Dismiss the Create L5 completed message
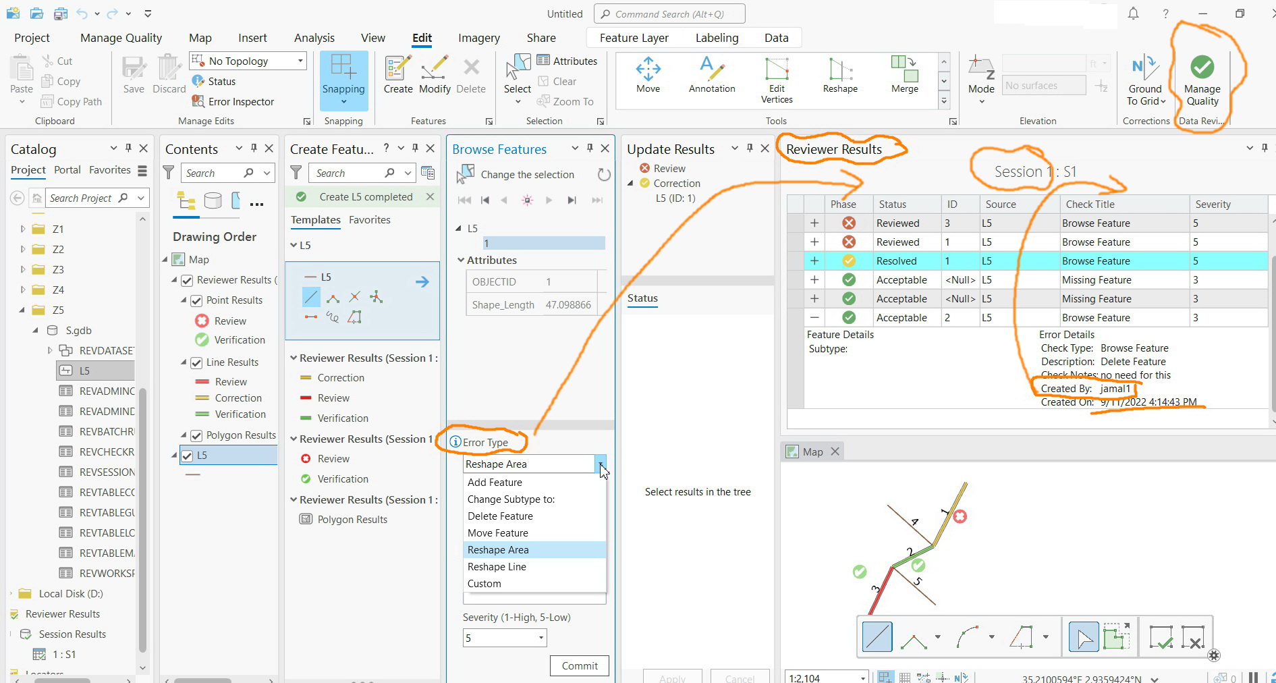This screenshot has height=683, width=1276. pyautogui.click(x=430, y=196)
